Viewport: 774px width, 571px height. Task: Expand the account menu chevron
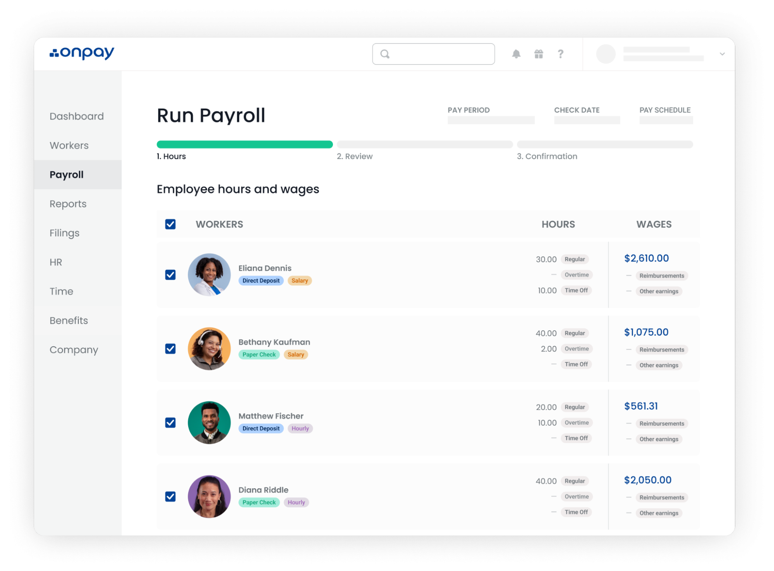pyautogui.click(x=722, y=54)
